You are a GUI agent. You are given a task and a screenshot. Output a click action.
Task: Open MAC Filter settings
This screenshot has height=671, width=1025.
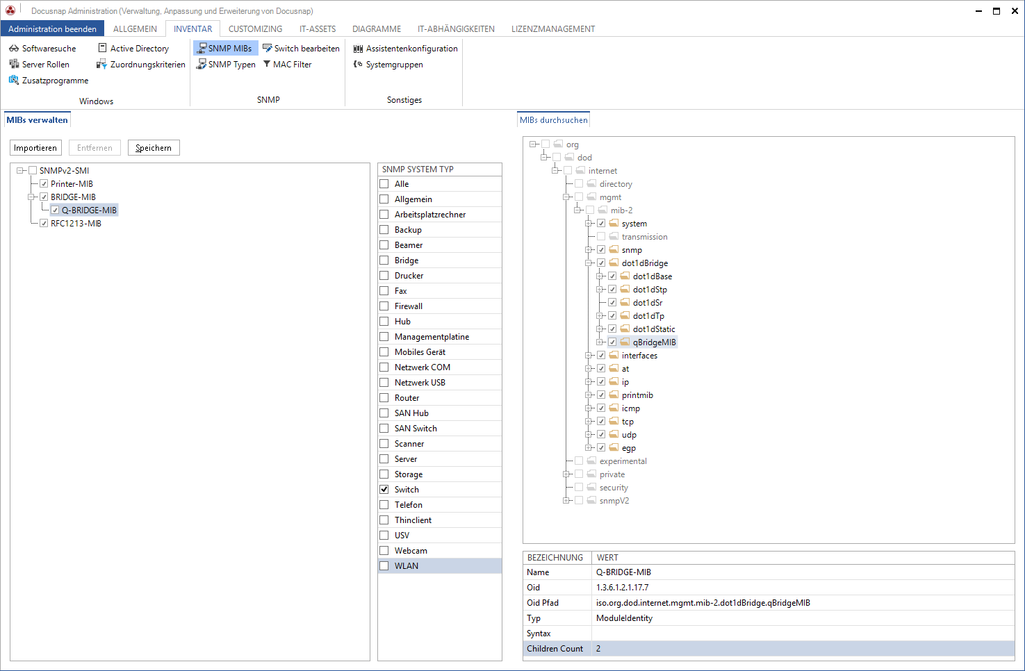coord(287,65)
